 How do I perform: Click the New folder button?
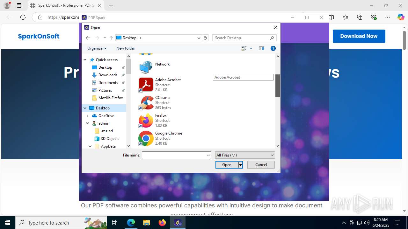[x=126, y=48]
